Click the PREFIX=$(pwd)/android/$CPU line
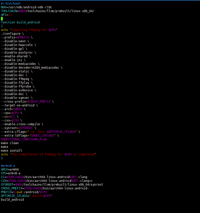 pyautogui.click(x=24, y=192)
